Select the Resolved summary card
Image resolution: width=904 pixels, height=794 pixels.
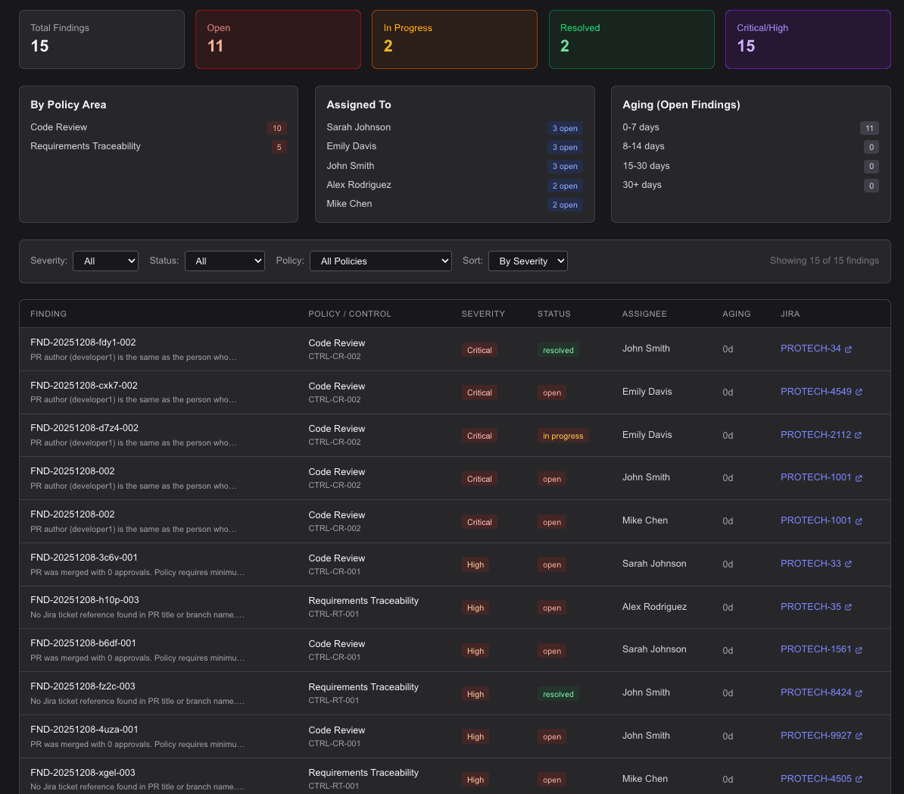(631, 39)
